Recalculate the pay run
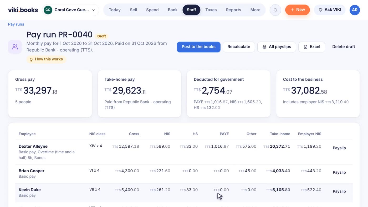 239,47
